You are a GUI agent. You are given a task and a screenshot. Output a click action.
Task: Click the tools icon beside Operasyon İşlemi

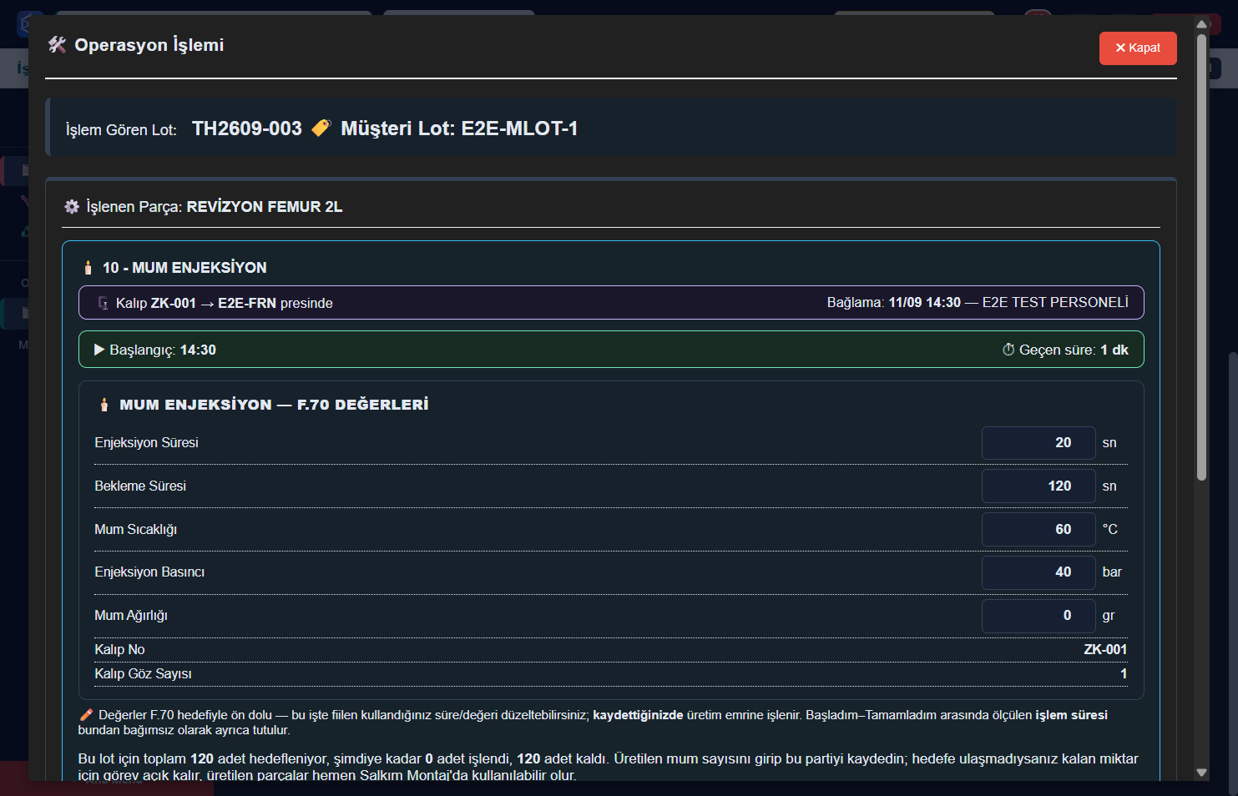(x=57, y=45)
